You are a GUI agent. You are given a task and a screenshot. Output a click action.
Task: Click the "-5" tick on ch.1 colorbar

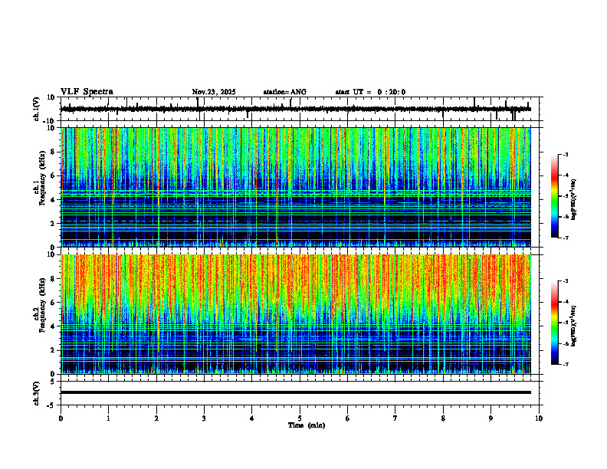click(x=565, y=196)
